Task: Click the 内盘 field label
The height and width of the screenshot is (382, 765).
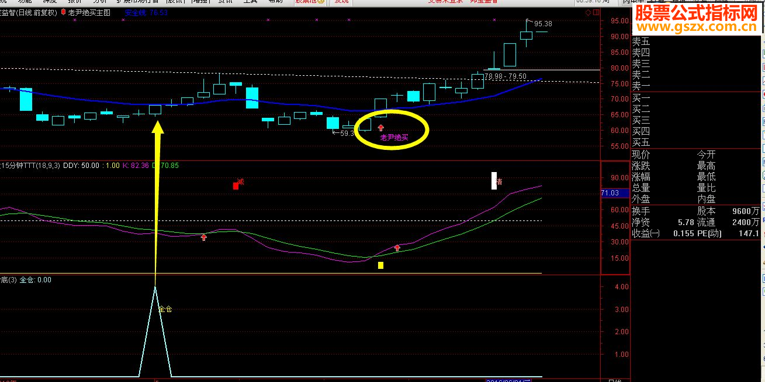Action: 706,199
